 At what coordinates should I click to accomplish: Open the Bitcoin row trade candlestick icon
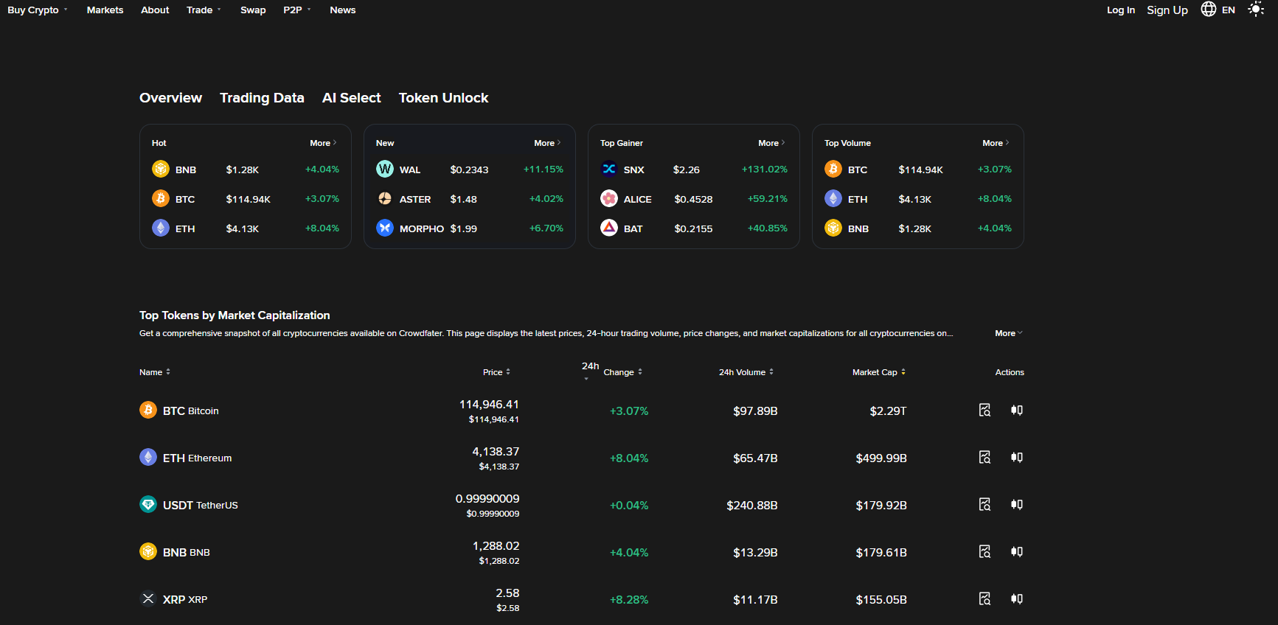(x=1017, y=411)
